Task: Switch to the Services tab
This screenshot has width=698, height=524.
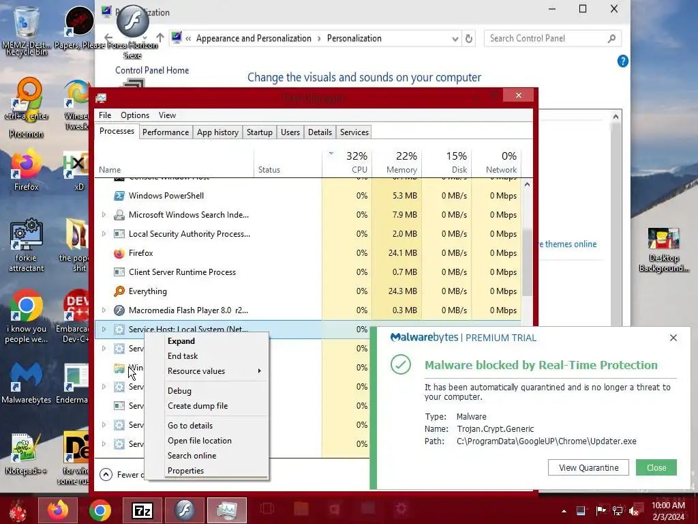Action: tap(354, 132)
